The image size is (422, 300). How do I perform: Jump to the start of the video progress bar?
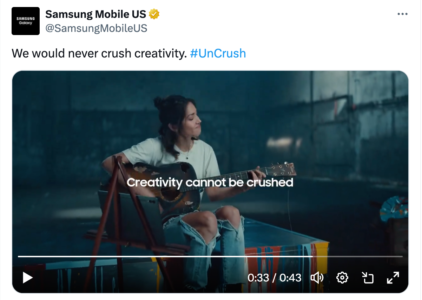point(19,257)
